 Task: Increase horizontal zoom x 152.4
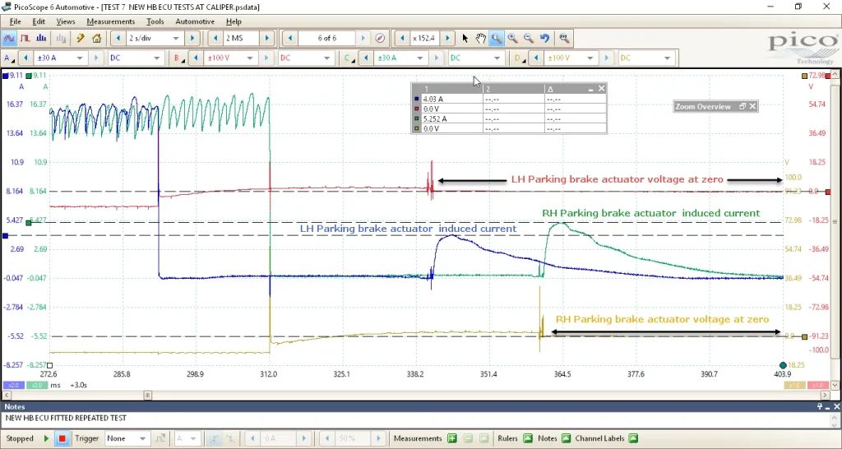click(x=447, y=38)
